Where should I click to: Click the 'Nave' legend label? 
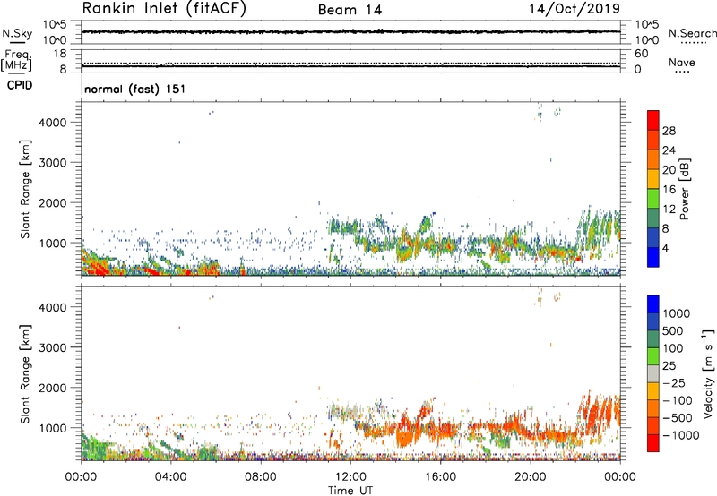(x=682, y=62)
